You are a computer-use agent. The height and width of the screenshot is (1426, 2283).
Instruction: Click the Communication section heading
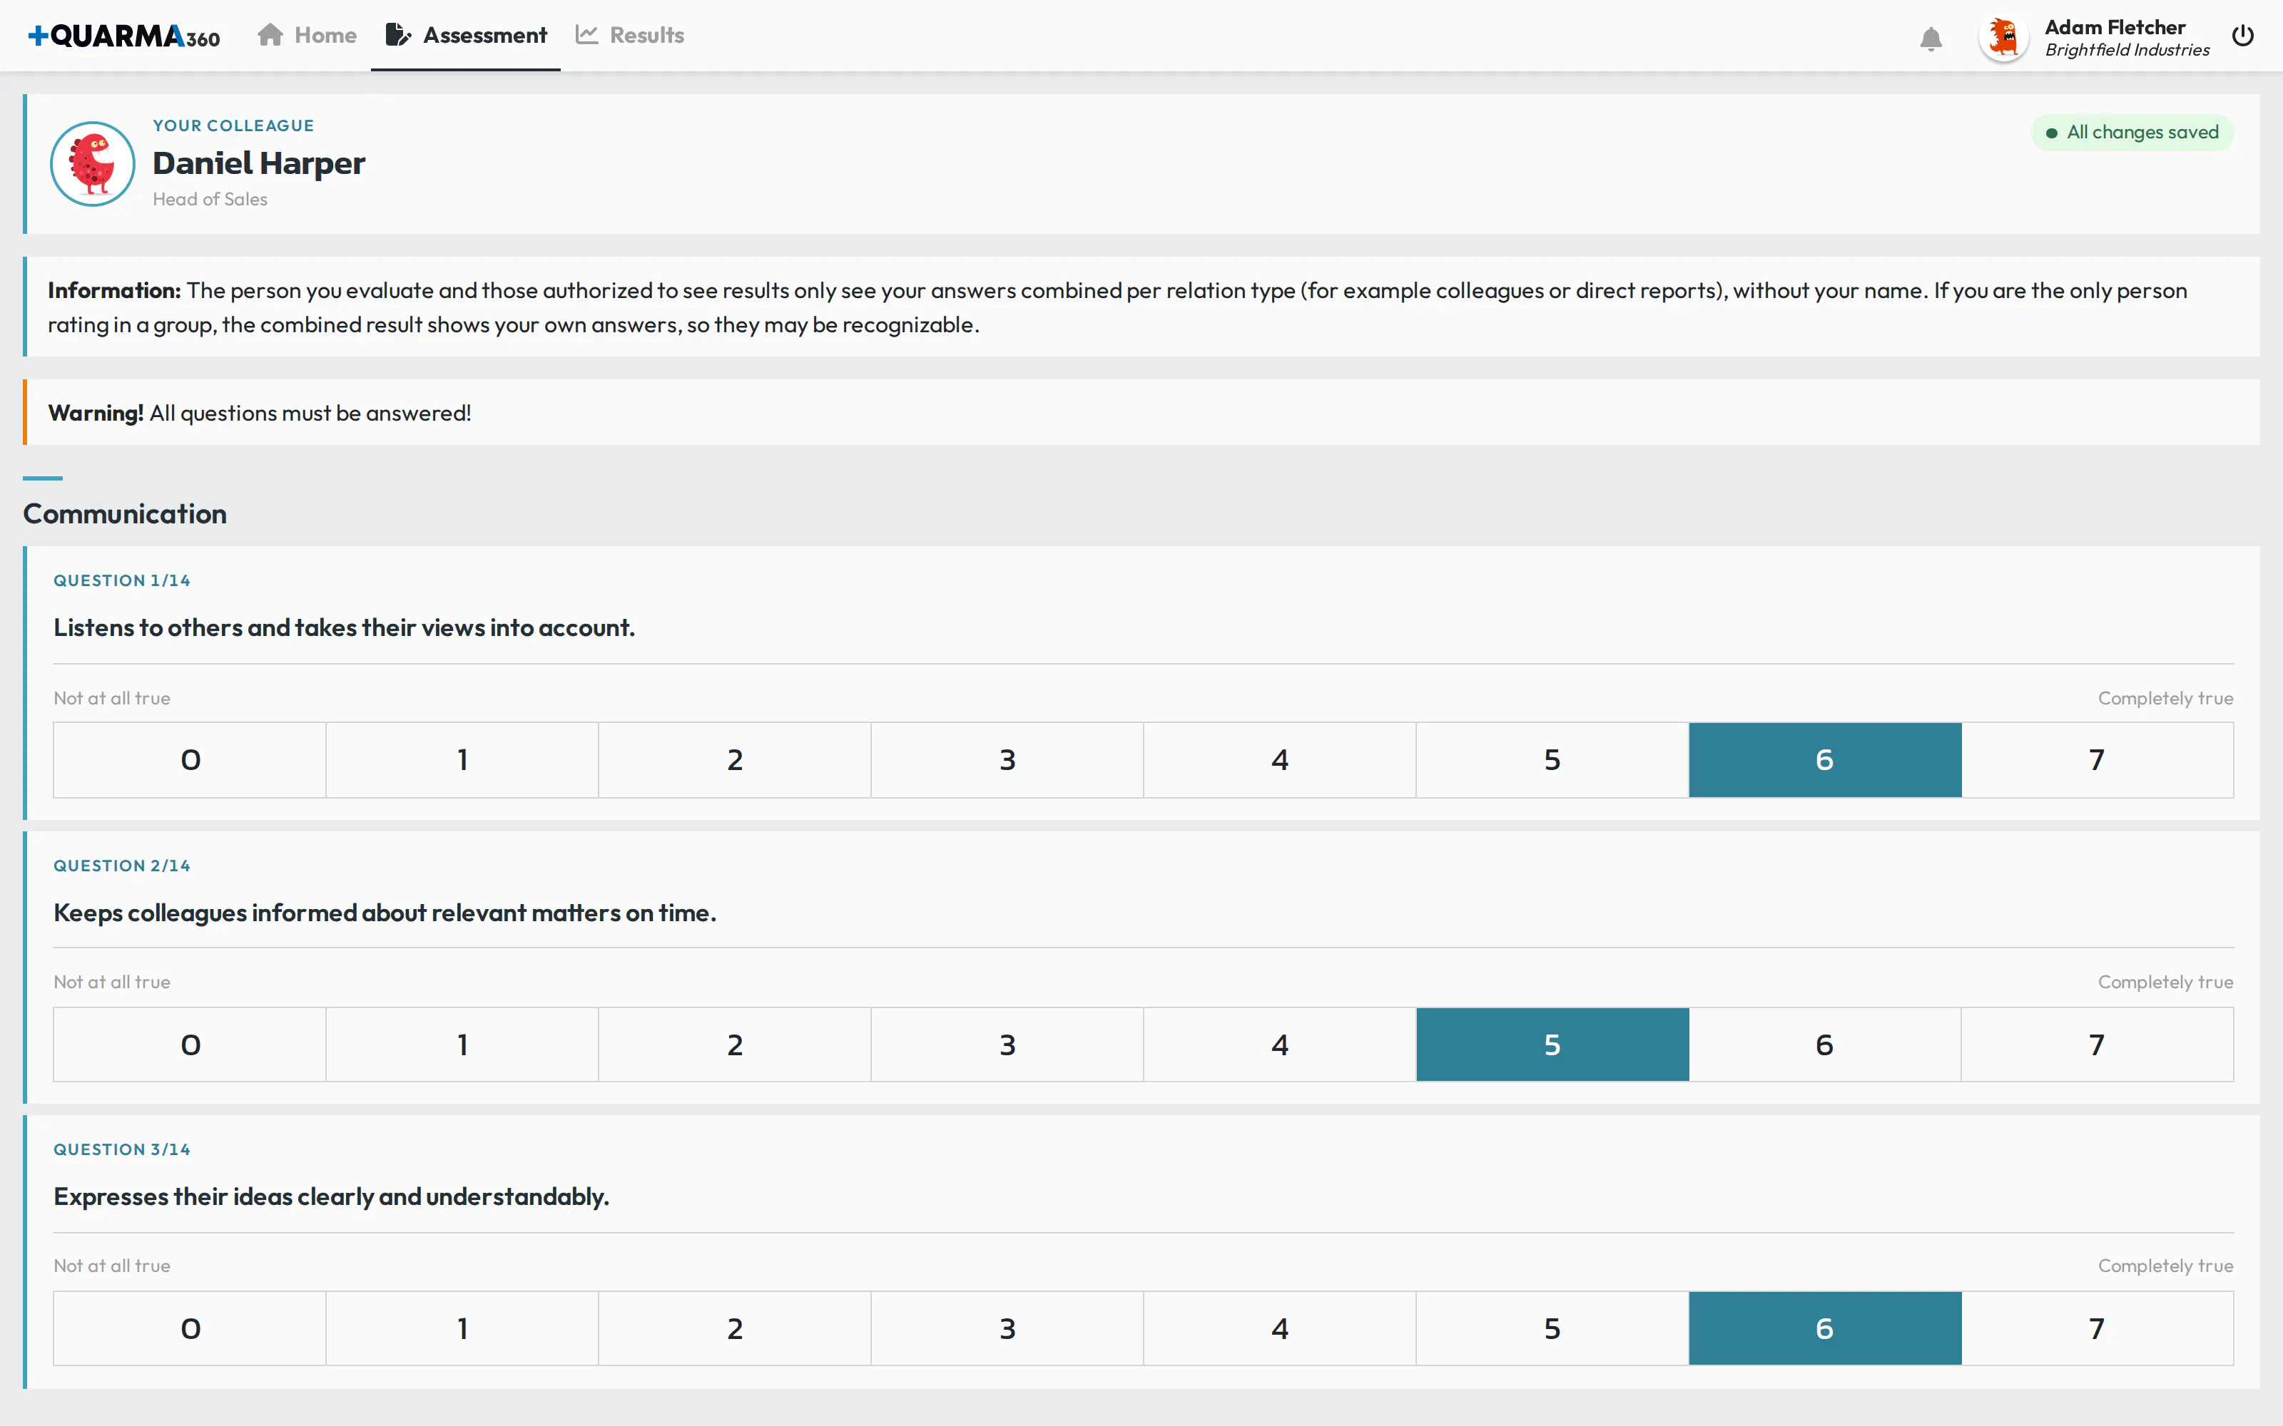[125, 514]
